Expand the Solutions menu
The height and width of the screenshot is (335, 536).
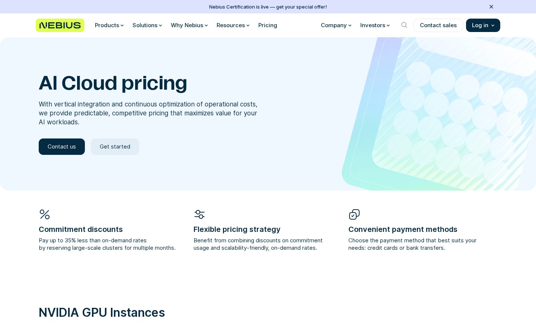pyautogui.click(x=147, y=25)
